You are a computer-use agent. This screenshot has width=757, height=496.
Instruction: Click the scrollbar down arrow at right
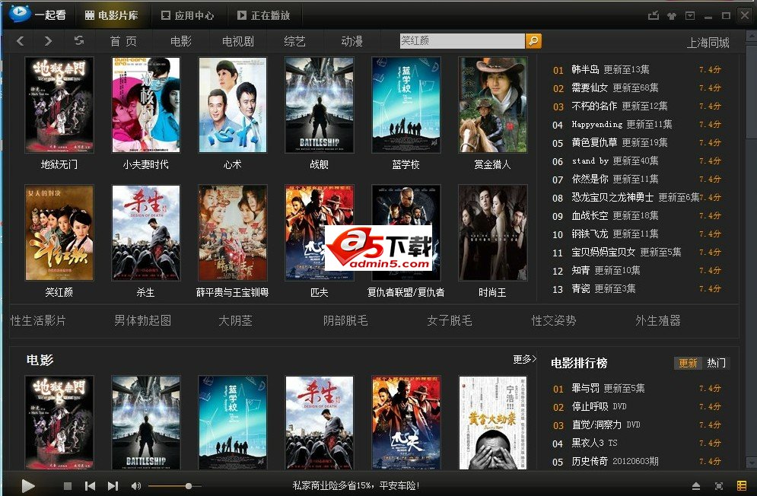[x=752, y=463]
